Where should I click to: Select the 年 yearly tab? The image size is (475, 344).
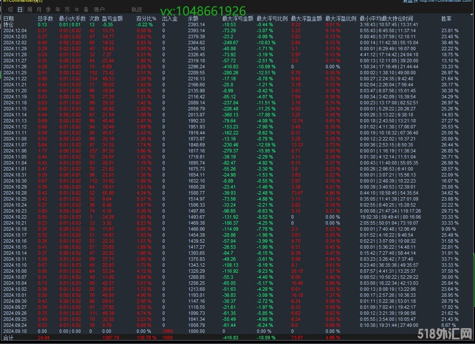[x=58, y=10]
